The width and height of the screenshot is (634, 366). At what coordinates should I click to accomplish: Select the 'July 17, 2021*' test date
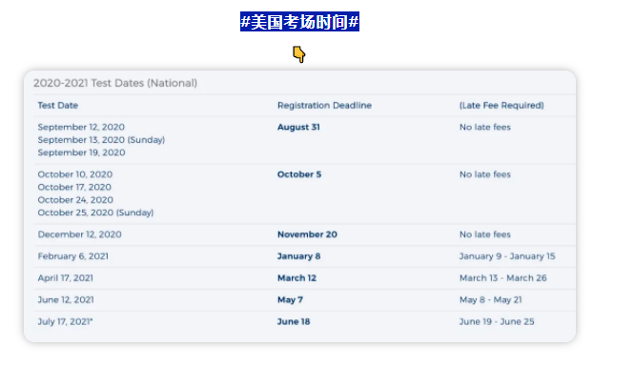coord(65,321)
